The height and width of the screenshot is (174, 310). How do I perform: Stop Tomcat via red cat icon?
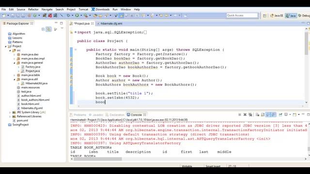tap(50, 15)
